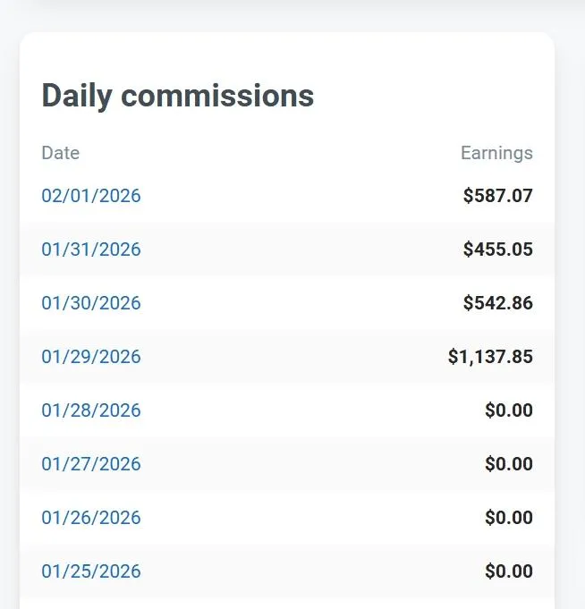Viewport: 585px width, 609px height.
Task: Select the $587.07 earnings amount
Action: pyautogui.click(x=497, y=196)
